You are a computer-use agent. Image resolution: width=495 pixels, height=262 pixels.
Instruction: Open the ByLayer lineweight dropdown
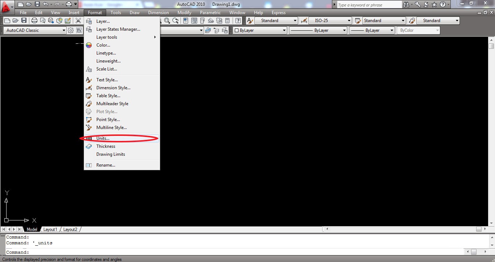click(372, 30)
